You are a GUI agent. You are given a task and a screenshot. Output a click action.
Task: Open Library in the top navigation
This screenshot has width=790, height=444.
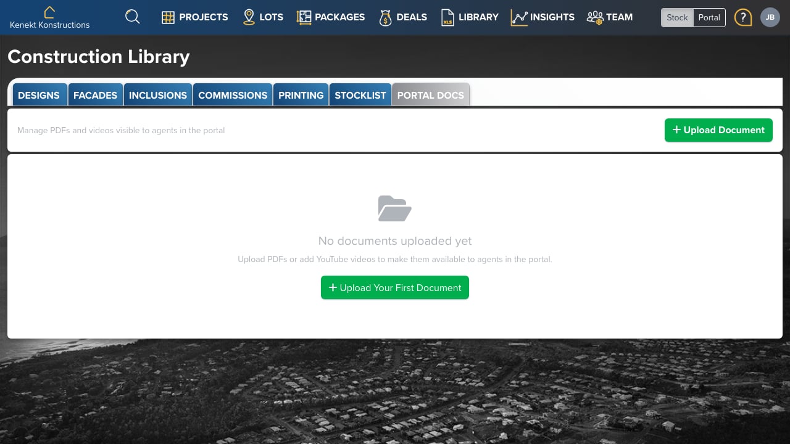(x=470, y=17)
